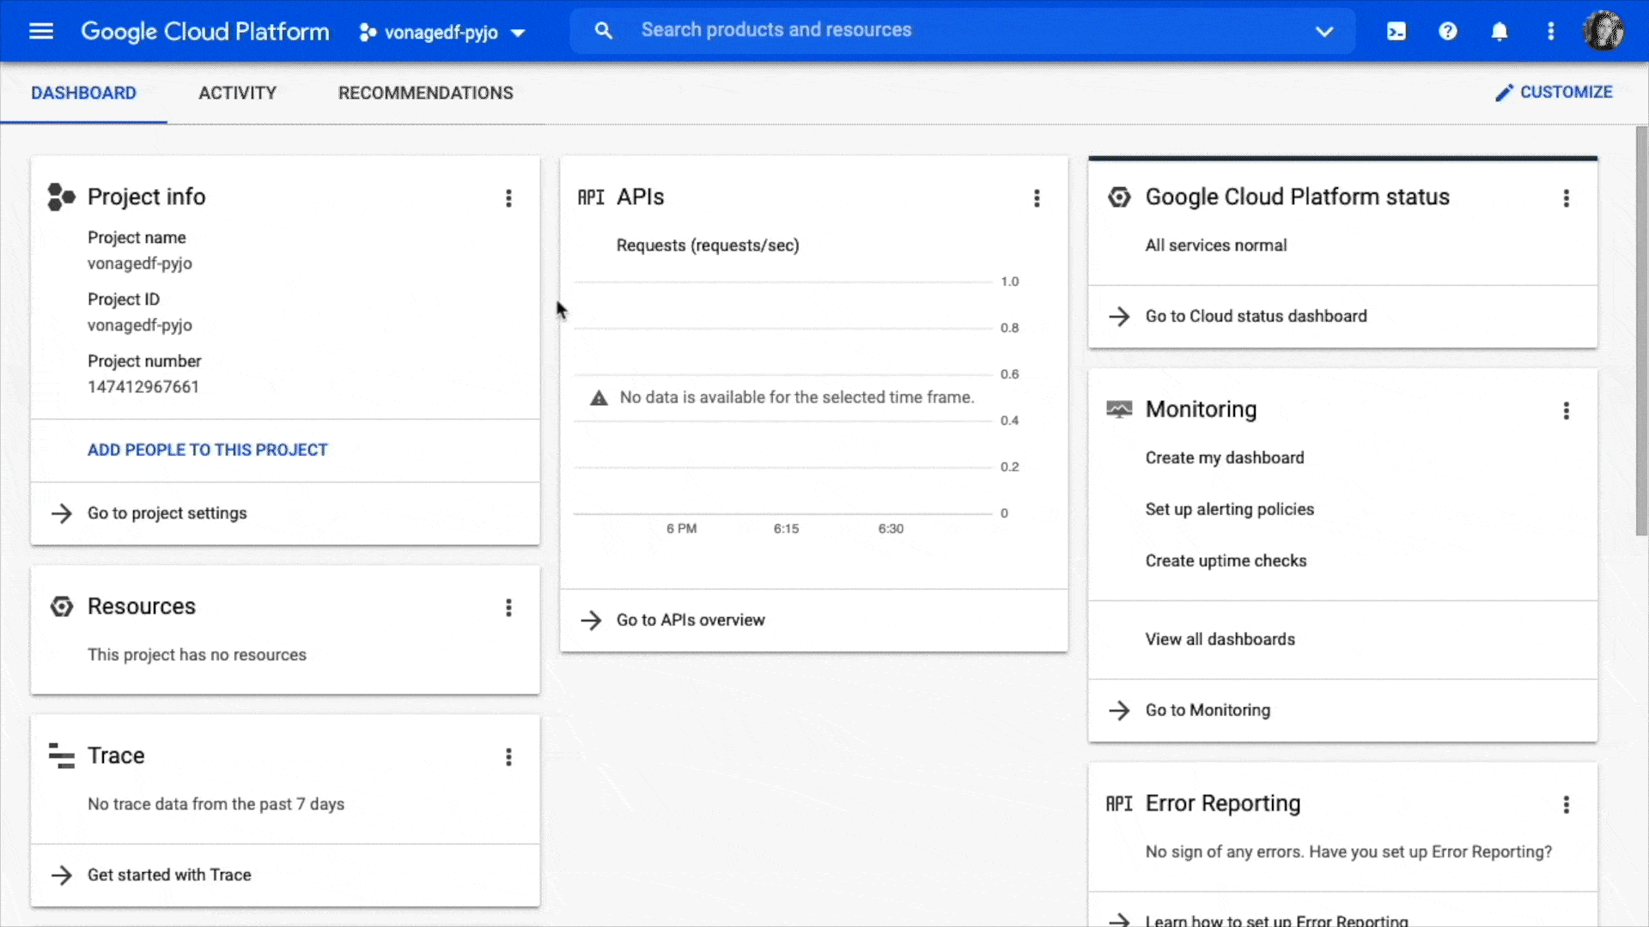The image size is (1649, 927).
Task: Click the Resources card icon
Action: (x=61, y=606)
